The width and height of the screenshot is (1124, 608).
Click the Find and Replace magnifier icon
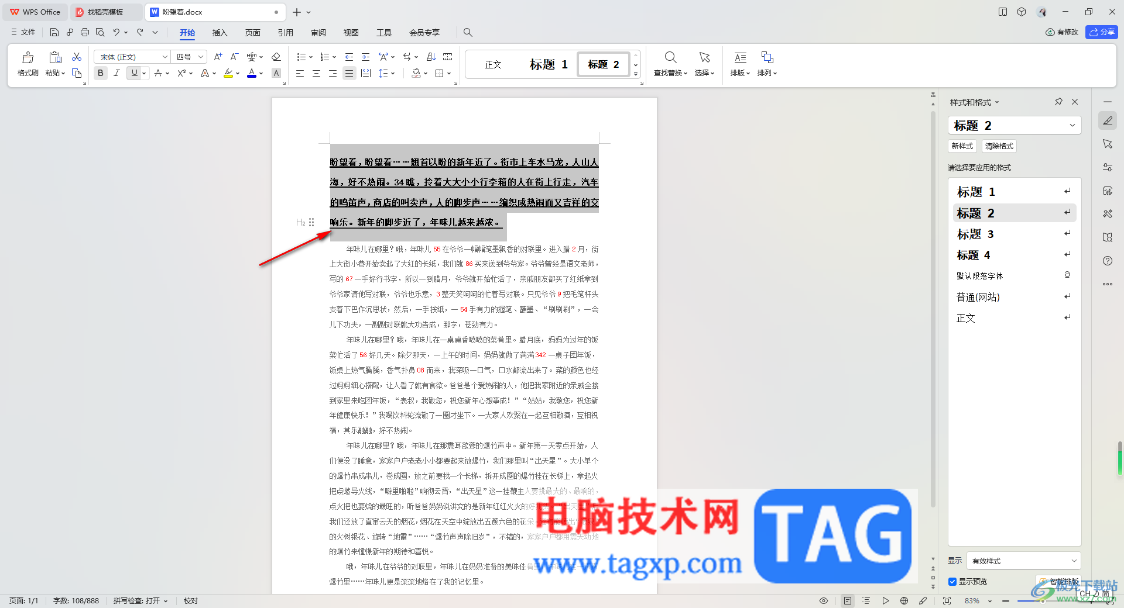pos(671,57)
